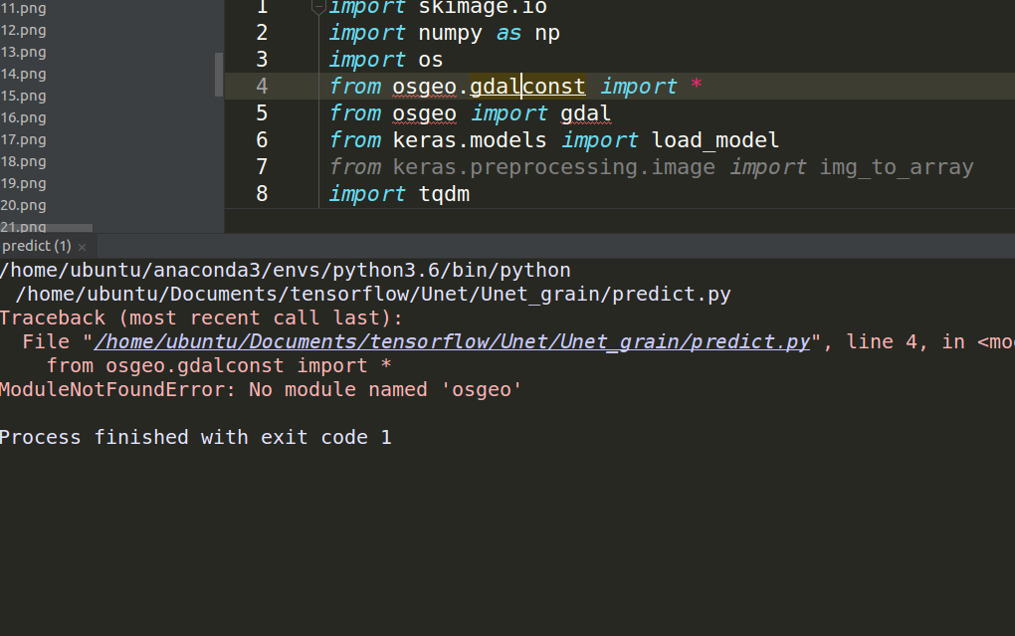Image resolution: width=1015 pixels, height=636 pixels.
Task: Collapse the import block using the folding arrow
Action: 316,8
